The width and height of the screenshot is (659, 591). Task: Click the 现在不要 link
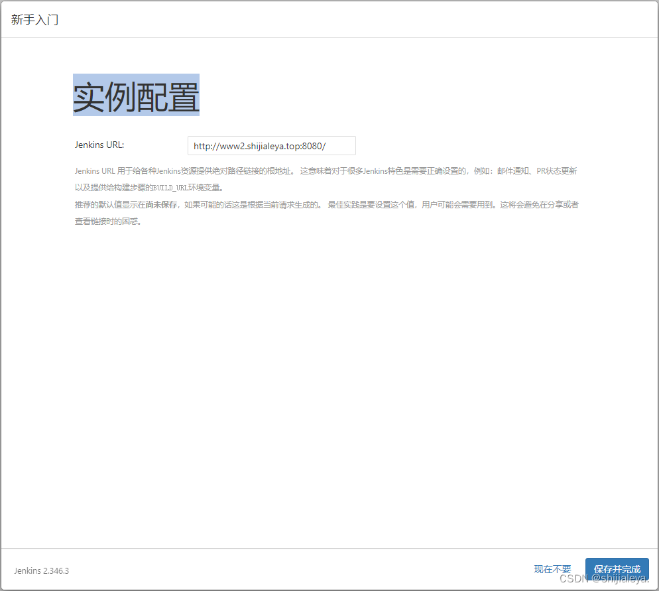tap(552, 569)
